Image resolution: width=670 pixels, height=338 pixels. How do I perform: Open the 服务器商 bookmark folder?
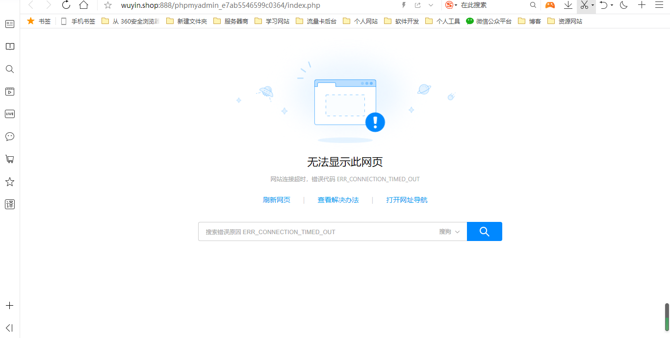231,21
